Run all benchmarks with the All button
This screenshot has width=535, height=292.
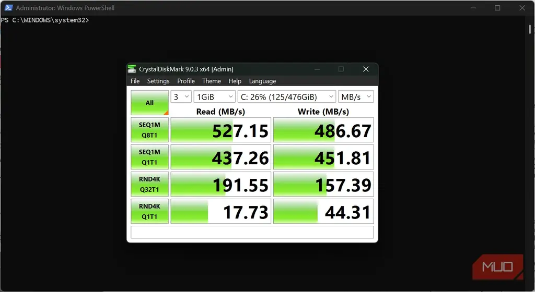[149, 102]
